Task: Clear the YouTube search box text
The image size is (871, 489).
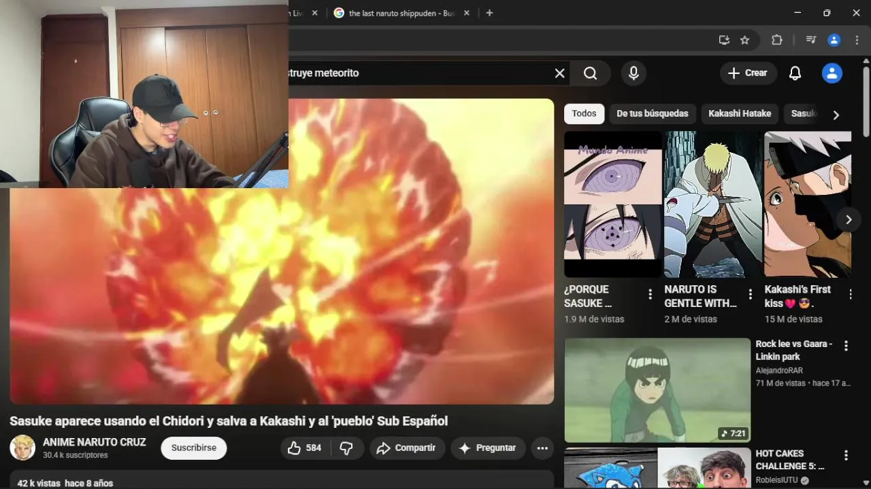Action: pos(559,73)
